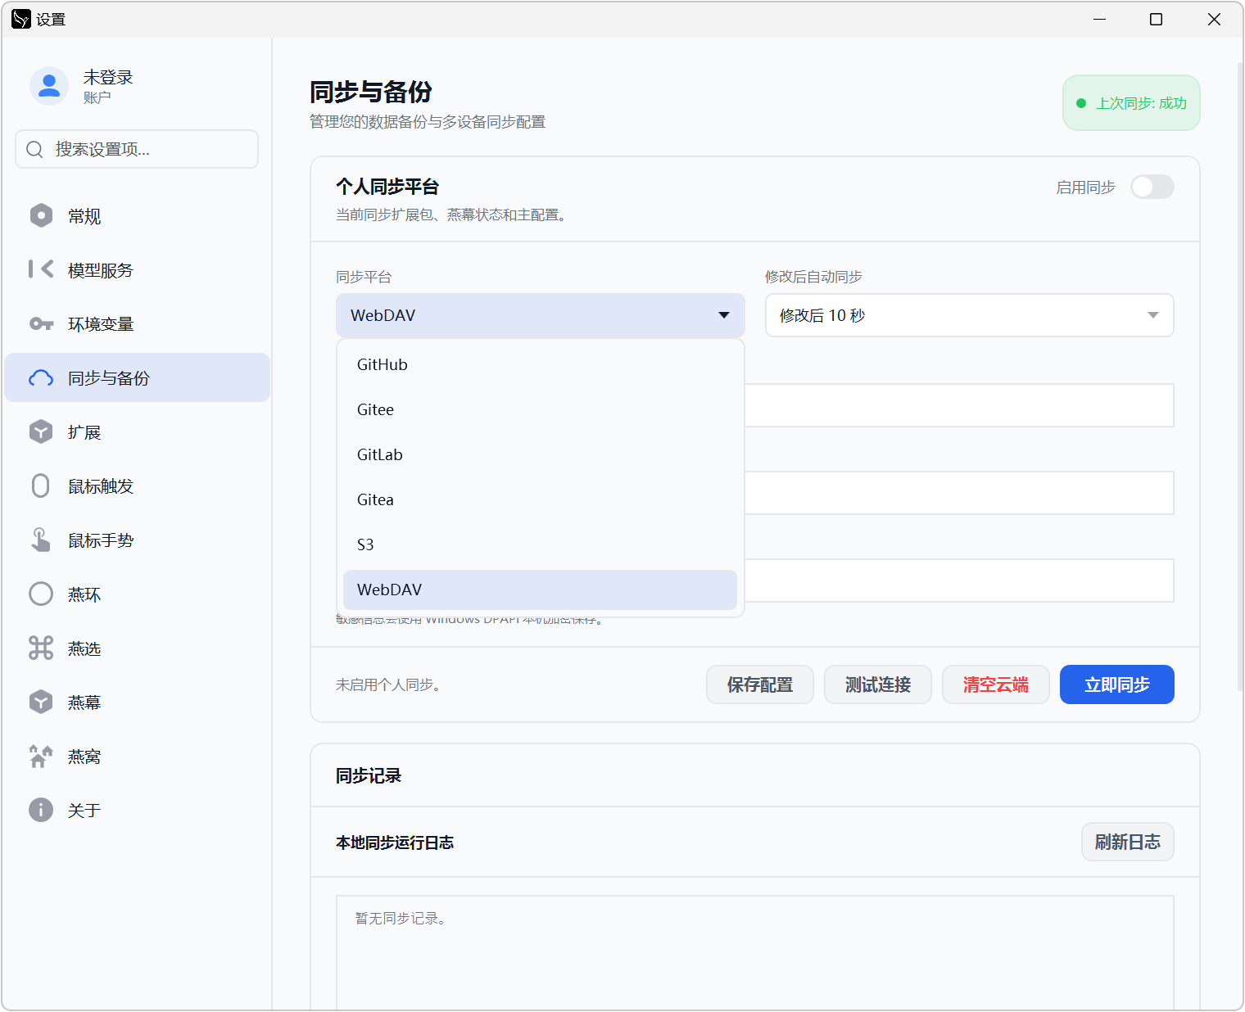This screenshot has height=1012, width=1245.
Task: Click the app logo in title bar
Action: click(21, 19)
